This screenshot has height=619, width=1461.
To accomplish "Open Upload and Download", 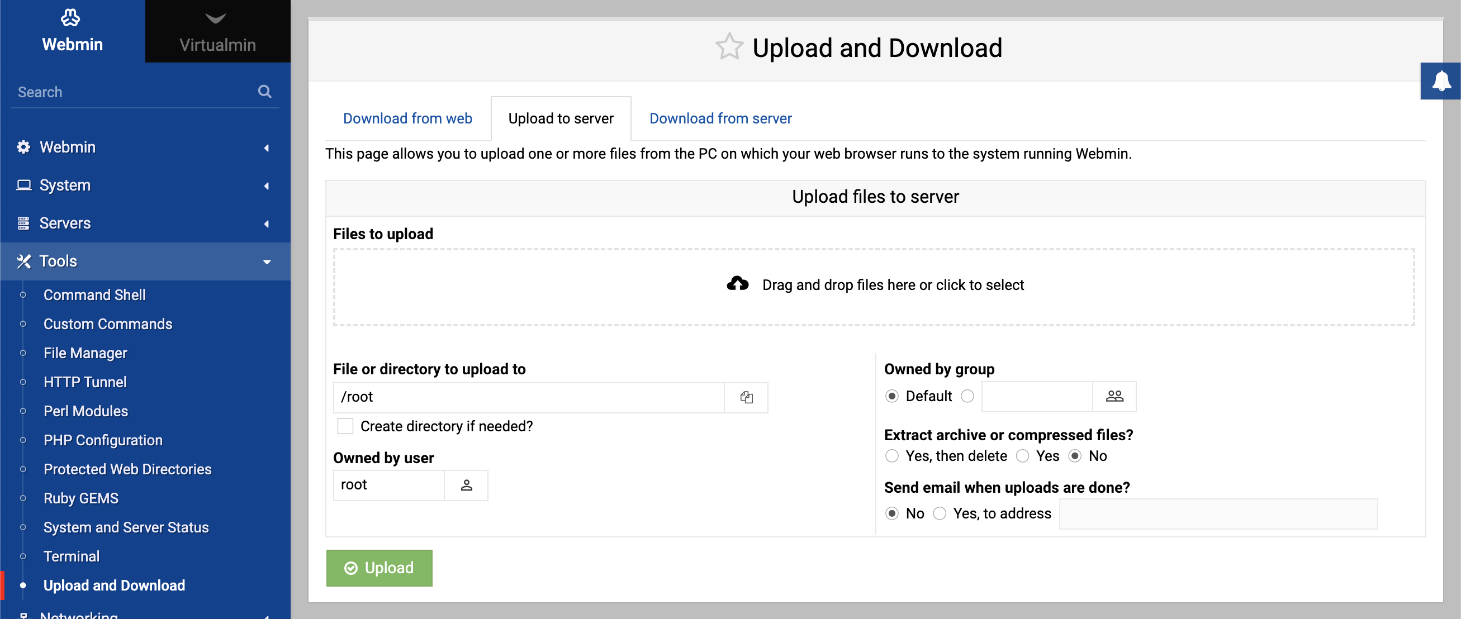I will pos(114,585).
